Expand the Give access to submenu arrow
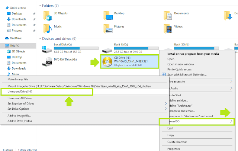 (x=231, y=81)
